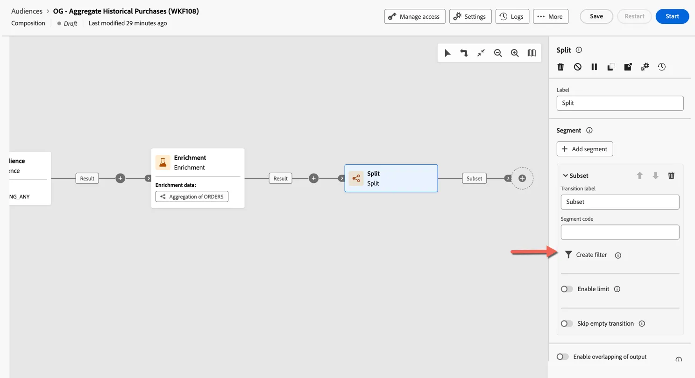Viewport: 695px width, 378px height.
Task: Select the Split activity node on canvas
Action: point(391,178)
